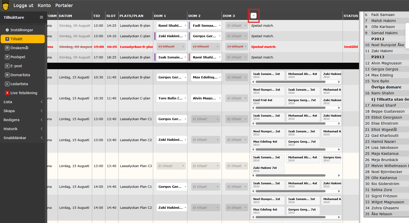This screenshot has width=409, height=223.
Task: Expand the Lista sidebar section
Action: coord(22,102)
